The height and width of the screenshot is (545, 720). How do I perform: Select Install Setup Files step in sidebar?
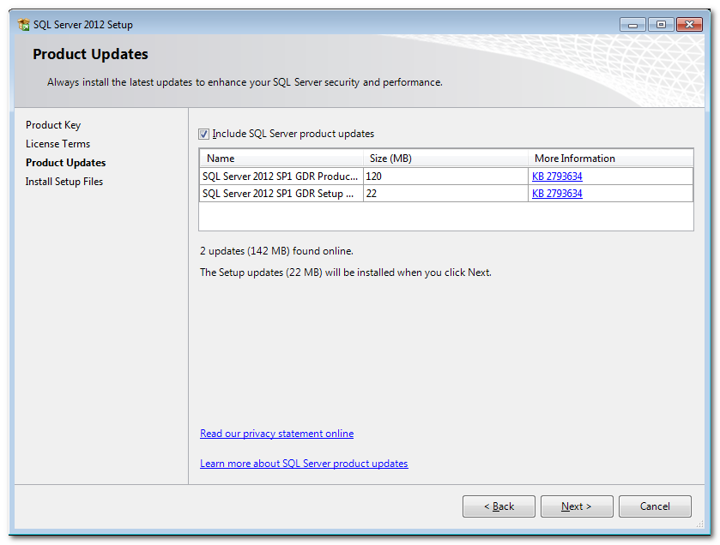pyautogui.click(x=64, y=182)
